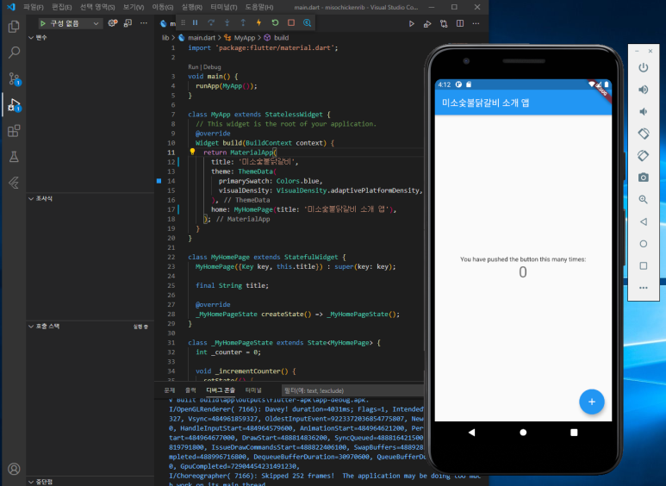666x486 pixels.
Task: Click emulator power button
Action: pyautogui.click(x=643, y=67)
